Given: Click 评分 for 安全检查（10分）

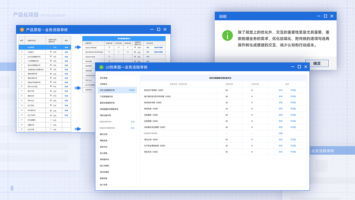Looking at the screenshot, I should click(x=281, y=109).
